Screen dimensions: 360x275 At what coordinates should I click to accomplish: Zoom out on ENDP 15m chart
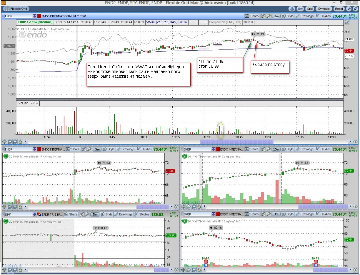point(194,207)
